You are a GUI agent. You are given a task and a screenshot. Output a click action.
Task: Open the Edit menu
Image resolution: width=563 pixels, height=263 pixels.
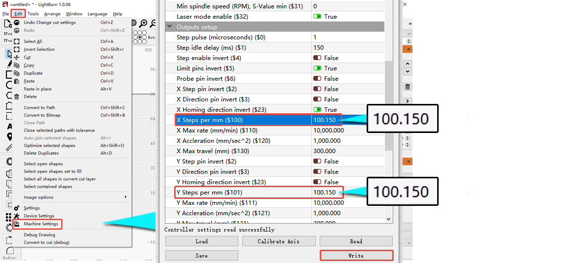18,14
